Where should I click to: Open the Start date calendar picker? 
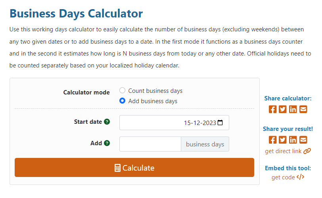(220, 123)
